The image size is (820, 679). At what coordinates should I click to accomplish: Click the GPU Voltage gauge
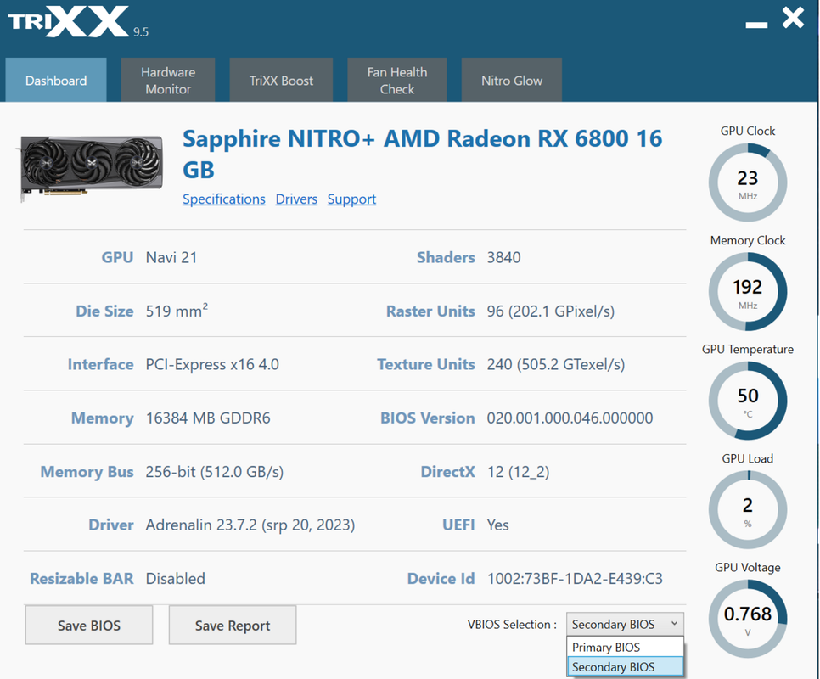747,619
